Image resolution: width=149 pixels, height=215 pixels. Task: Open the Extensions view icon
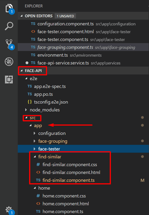pos(9,80)
